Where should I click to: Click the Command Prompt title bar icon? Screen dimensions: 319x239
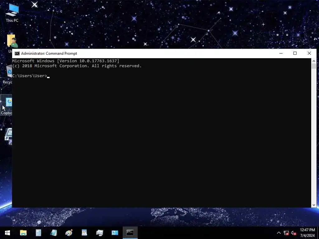[x=17, y=54]
